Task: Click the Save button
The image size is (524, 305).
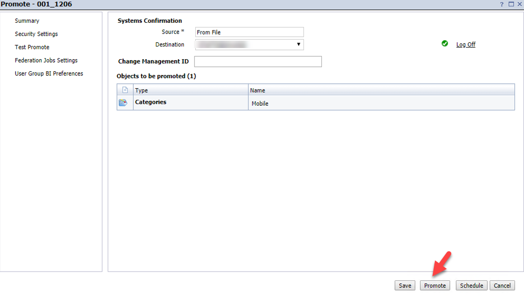Action: click(x=404, y=285)
